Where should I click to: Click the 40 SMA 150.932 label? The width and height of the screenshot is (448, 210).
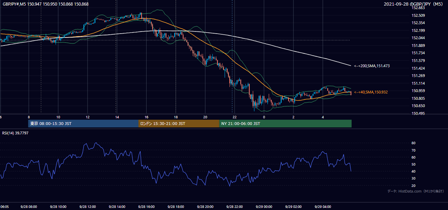[x=371, y=92]
